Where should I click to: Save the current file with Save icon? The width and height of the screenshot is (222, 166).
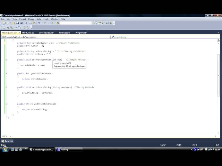tap(18, 23)
